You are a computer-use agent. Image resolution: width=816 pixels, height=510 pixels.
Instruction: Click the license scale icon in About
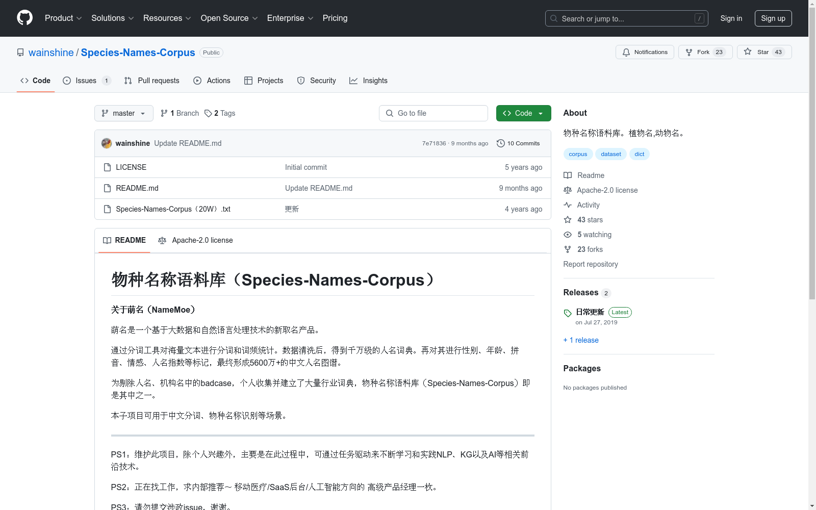point(568,190)
